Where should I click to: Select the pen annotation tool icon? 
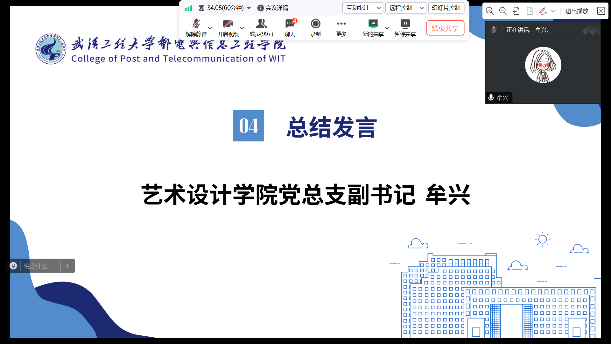543,11
